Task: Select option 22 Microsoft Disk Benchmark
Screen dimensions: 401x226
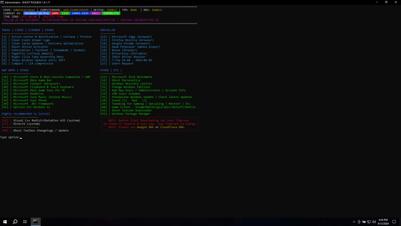Action: click(126, 77)
